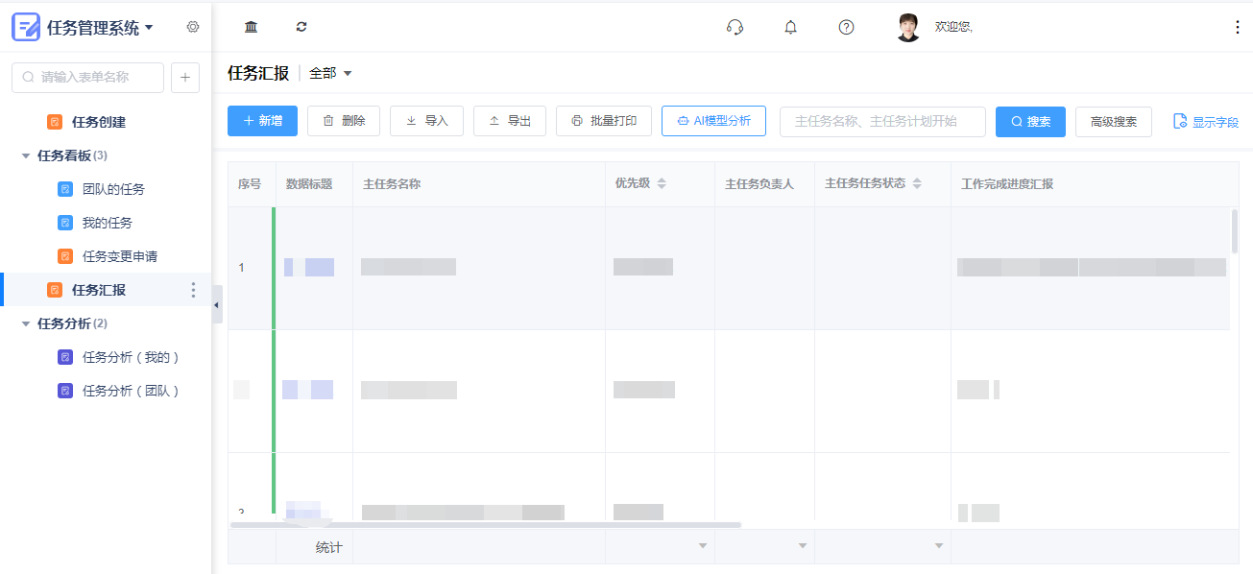Click the user avatar picture
1253x574 pixels.
[908, 27]
